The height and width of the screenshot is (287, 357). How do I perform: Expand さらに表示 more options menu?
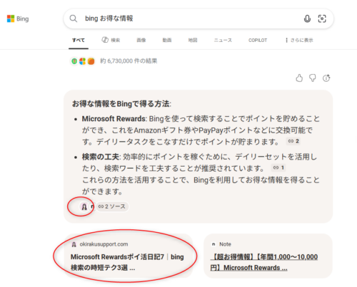coord(299,40)
